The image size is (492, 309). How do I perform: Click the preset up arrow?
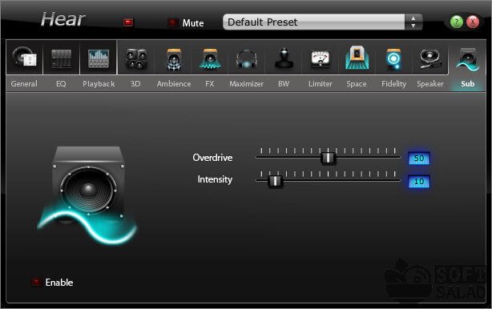pos(413,18)
